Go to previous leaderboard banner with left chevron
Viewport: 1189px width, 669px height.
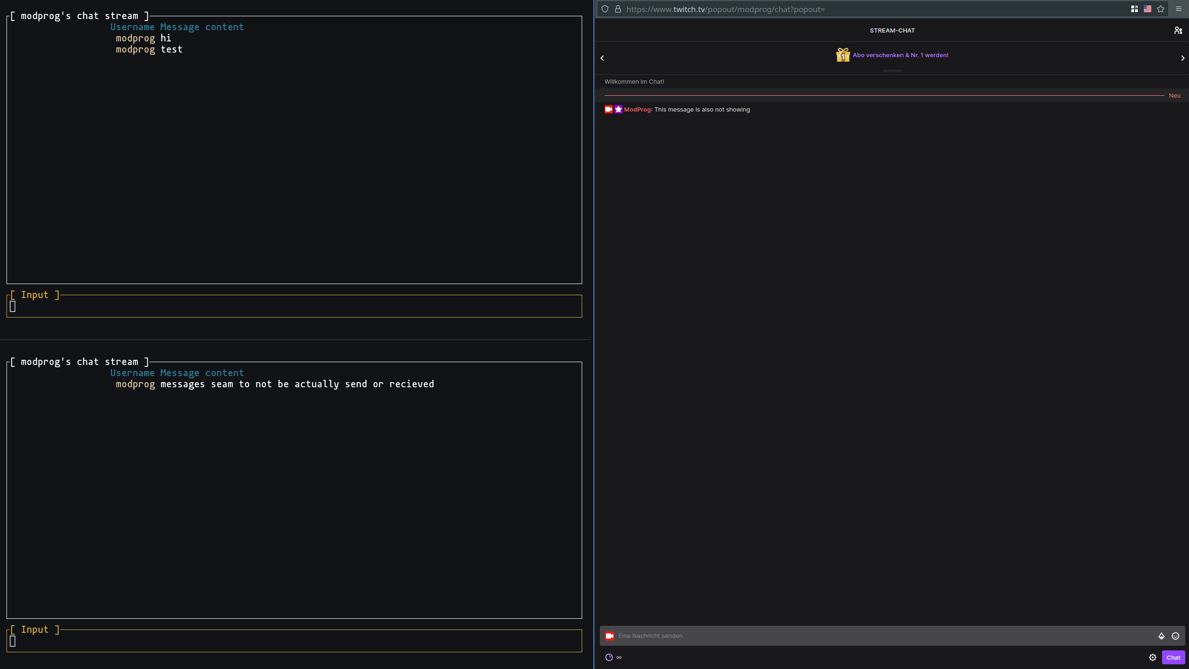[602, 58]
